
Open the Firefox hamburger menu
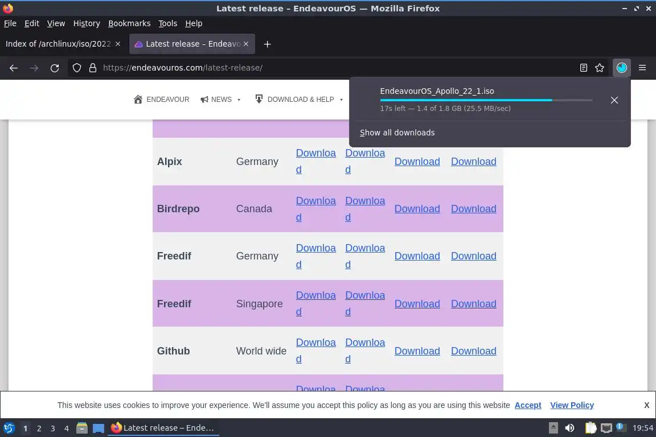click(x=642, y=68)
